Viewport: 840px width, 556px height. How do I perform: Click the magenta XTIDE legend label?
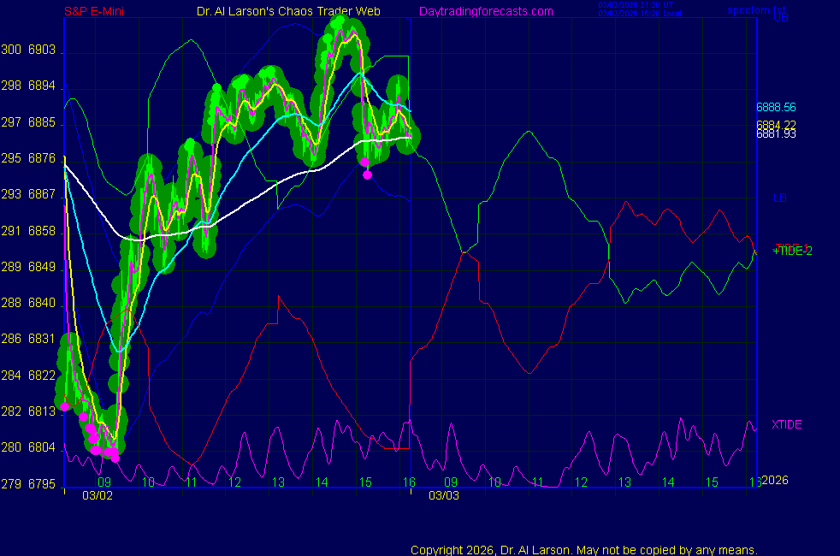point(786,424)
